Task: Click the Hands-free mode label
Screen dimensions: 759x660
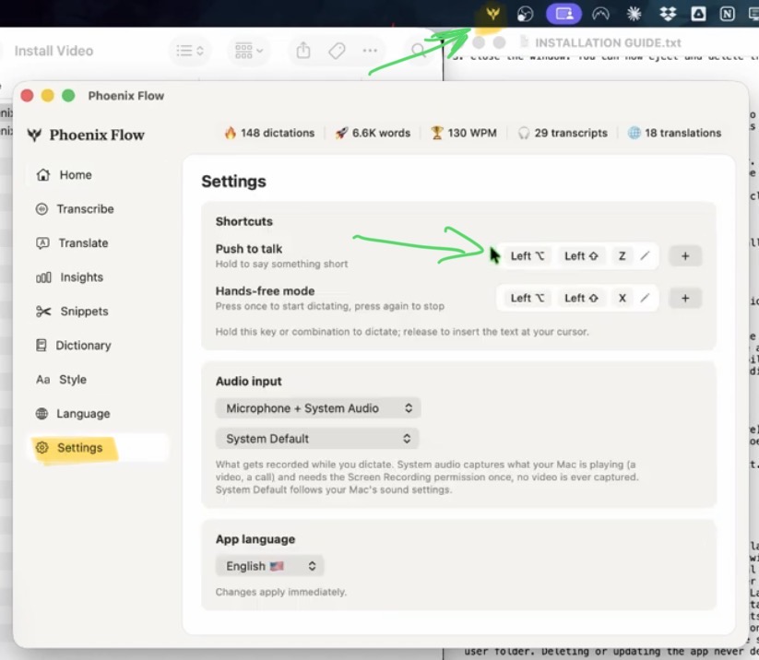Action: tap(266, 290)
